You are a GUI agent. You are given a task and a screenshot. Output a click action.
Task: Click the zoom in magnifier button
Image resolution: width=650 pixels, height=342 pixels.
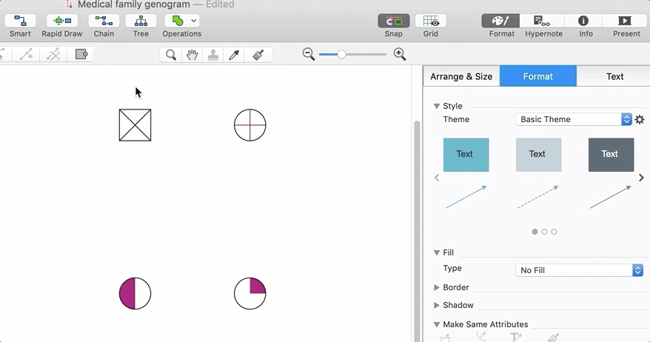[x=400, y=54]
